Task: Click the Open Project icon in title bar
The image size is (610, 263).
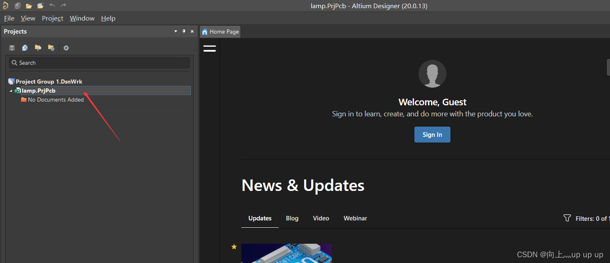Action: [x=40, y=6]
